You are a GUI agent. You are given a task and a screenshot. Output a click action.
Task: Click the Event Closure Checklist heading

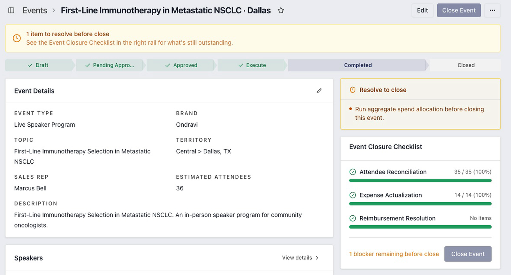385,147
